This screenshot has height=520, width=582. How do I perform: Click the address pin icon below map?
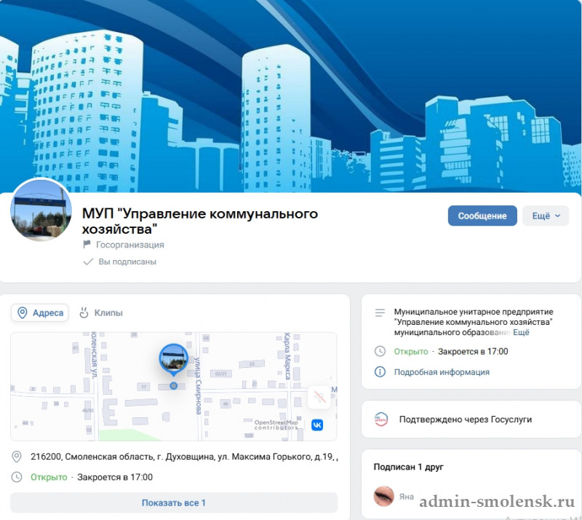tap(17, 457)
